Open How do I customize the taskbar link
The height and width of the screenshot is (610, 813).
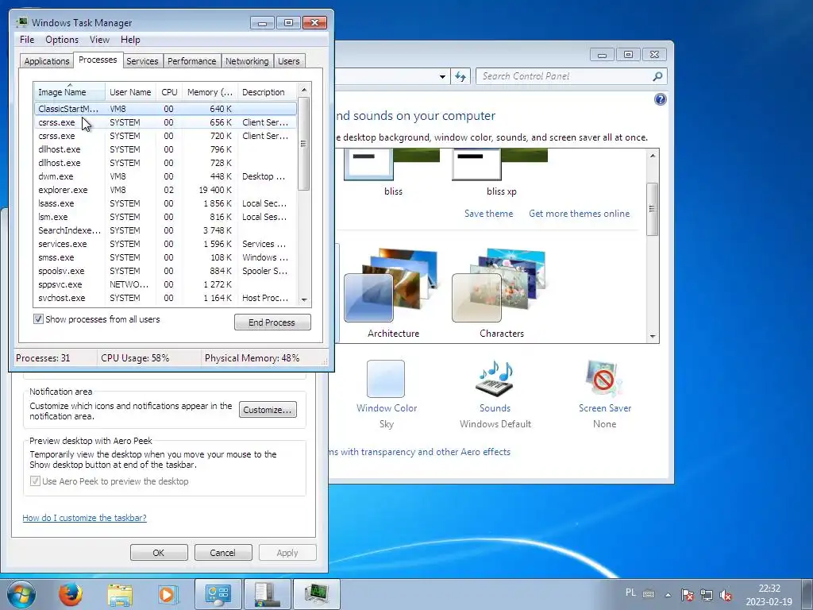click(84, 518)
